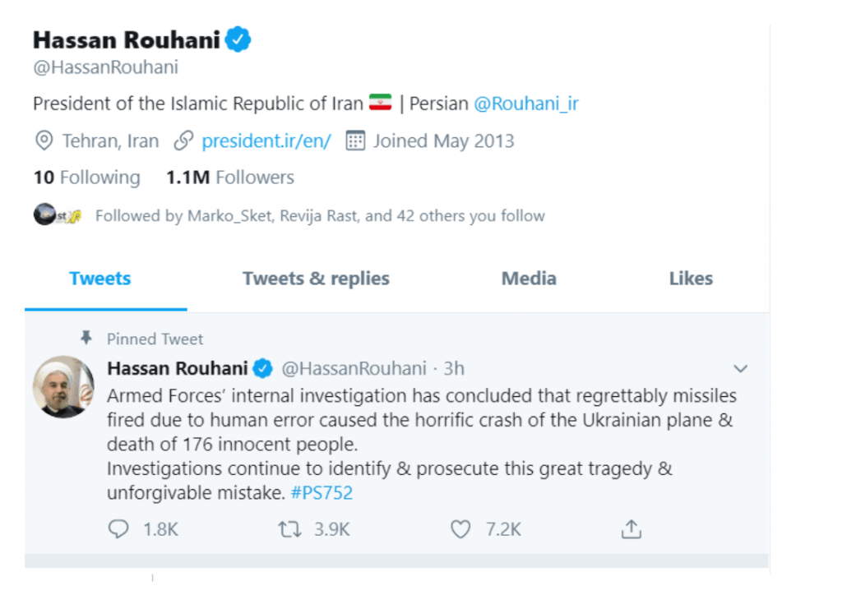Click the pinned tweet pin icon
Screen dimensions: 842x595
(86, 338)
